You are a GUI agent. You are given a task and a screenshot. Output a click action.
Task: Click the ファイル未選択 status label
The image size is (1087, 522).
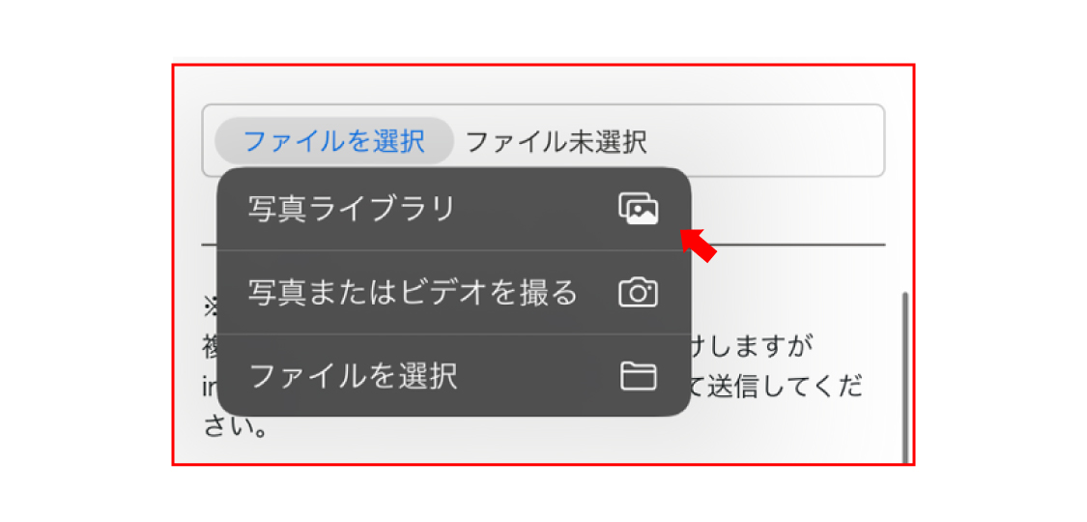556,141
